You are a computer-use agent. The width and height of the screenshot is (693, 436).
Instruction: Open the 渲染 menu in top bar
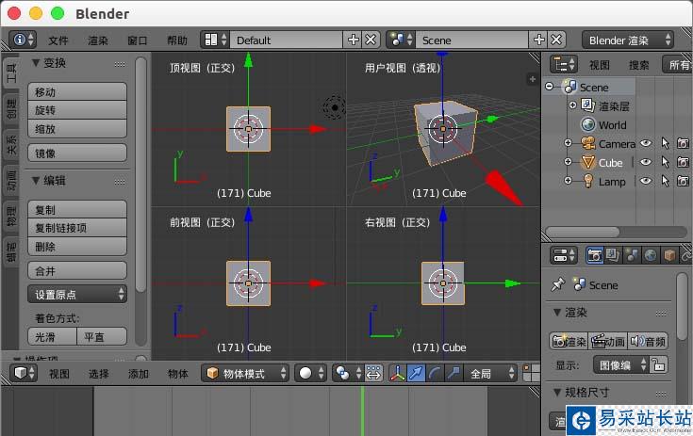click(x=98, y=40)
